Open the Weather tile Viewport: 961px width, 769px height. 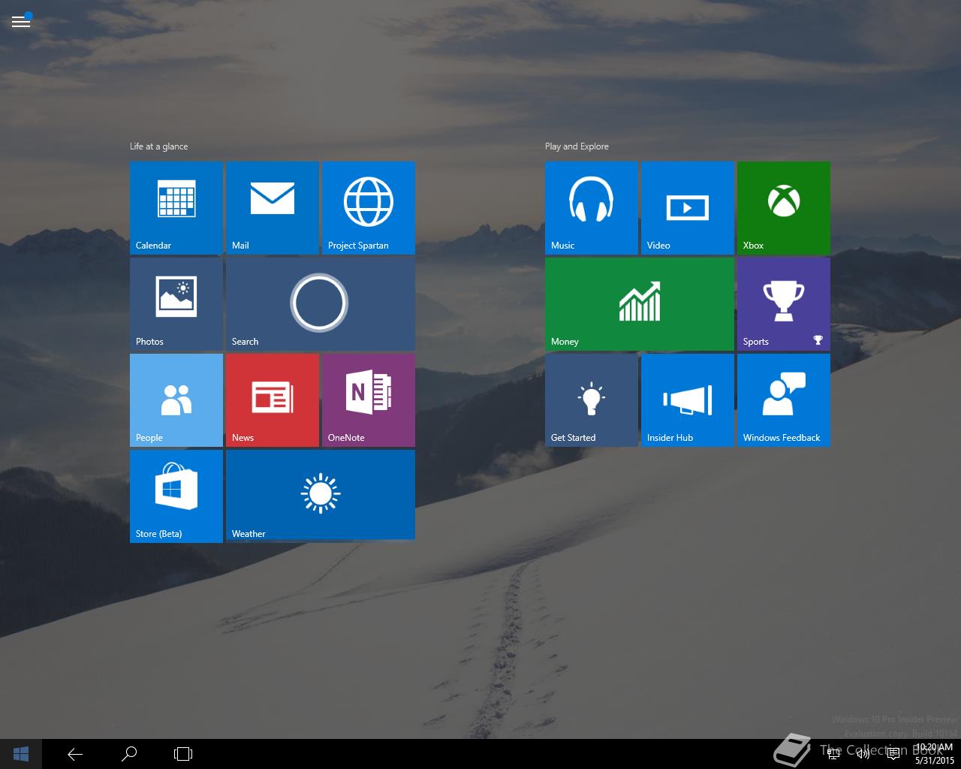coord(321,496)
